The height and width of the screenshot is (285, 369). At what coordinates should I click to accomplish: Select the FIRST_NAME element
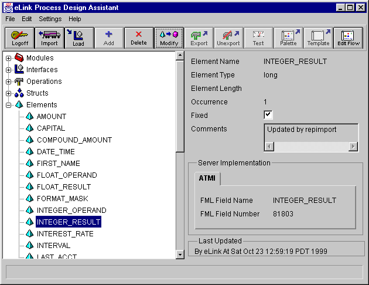(59, 164)
